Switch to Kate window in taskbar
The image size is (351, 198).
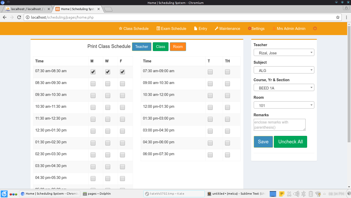pyautogui.click(x=174, y=194)
